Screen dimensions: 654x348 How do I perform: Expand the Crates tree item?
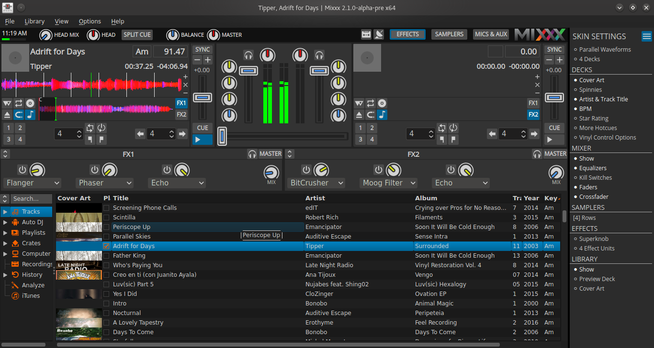(x=5, y=243)
